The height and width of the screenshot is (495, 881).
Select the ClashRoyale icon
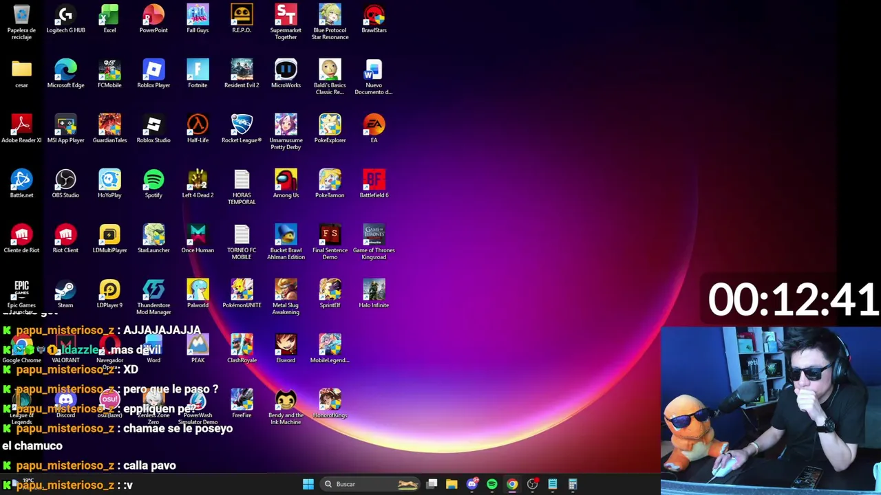point(242,349)
